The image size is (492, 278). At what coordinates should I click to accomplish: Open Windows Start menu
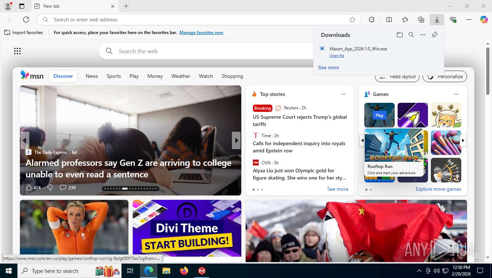pos(8,271)
